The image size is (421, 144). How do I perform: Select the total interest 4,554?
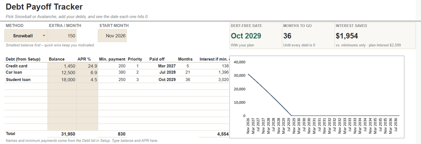coord(223,134)
